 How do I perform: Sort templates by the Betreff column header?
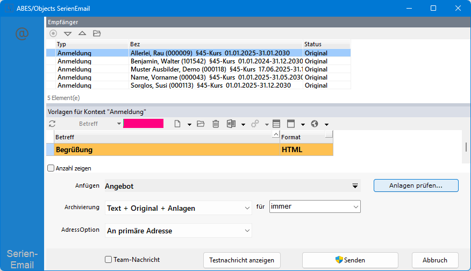(161, 137)
